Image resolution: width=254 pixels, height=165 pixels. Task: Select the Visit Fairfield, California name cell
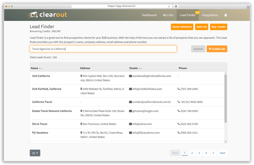click(x=47, y=89)
